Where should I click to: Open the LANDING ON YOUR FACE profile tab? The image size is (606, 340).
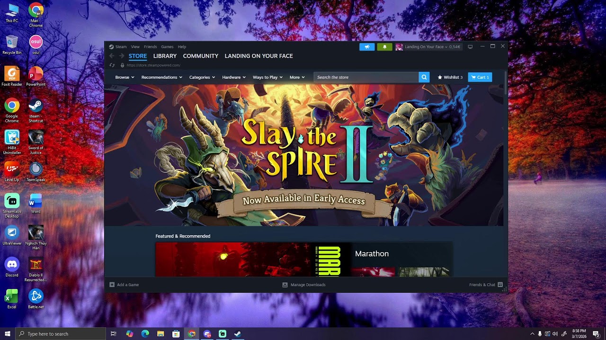258,56
